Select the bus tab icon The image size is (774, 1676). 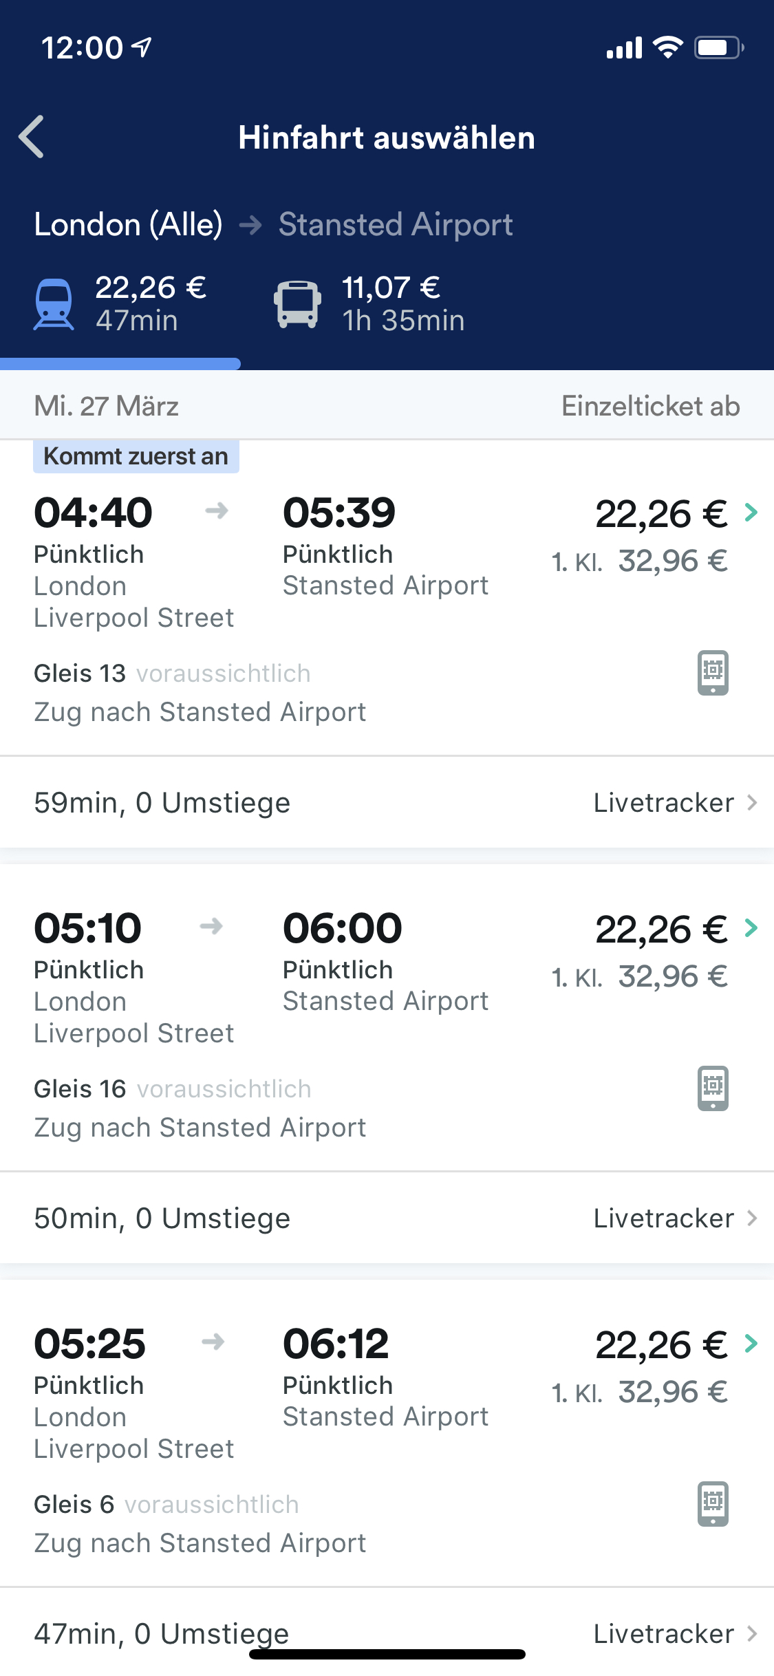coord(297,304)
